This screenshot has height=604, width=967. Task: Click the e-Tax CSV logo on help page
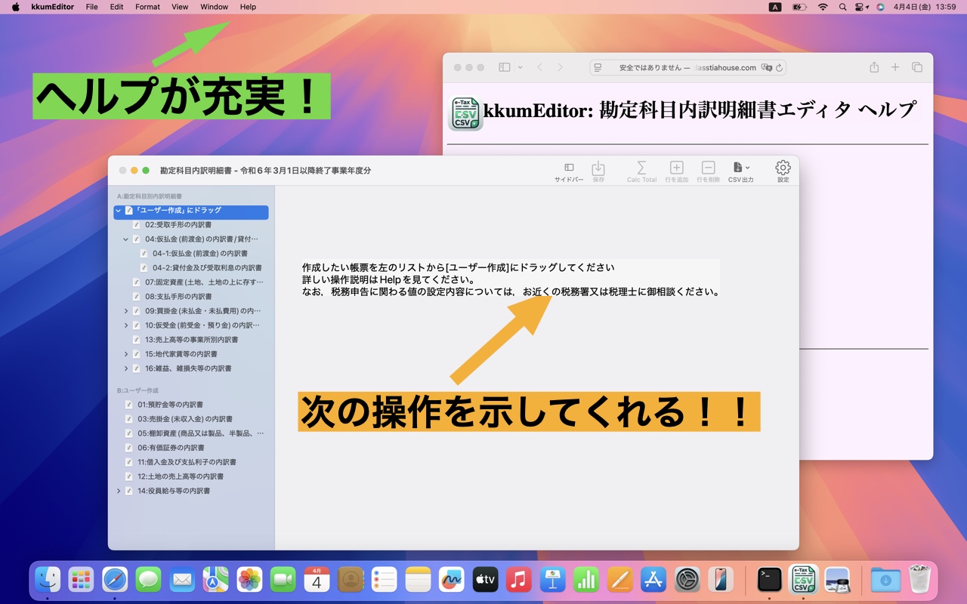466,114
